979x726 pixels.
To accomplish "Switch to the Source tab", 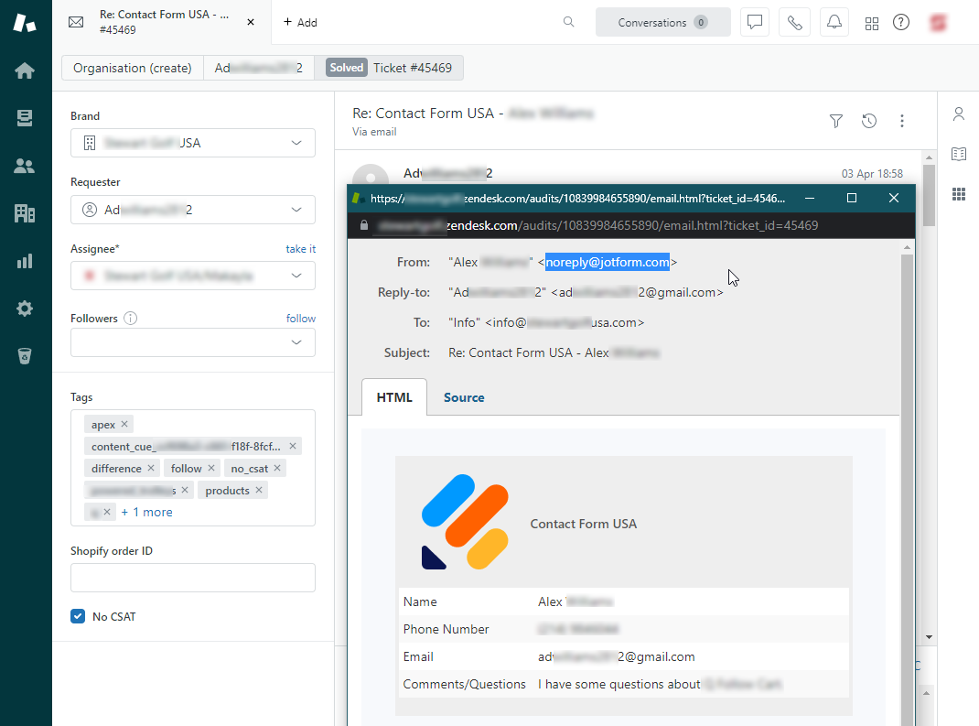I will click(464, 397).
